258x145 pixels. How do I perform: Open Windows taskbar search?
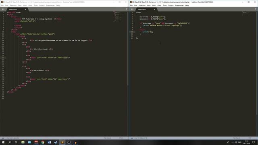(x=10, y=142)
